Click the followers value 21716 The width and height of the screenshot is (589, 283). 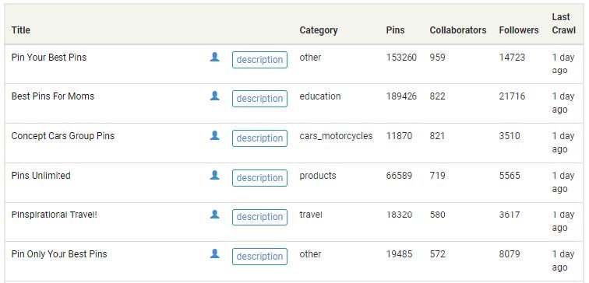pyautogui.click(x=512, y=96)
